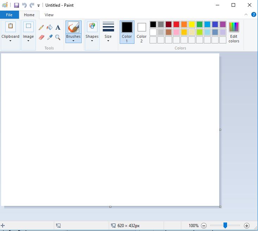
Task: Click the Undo arrow in title bar
Action: click(x=24, y=5)
